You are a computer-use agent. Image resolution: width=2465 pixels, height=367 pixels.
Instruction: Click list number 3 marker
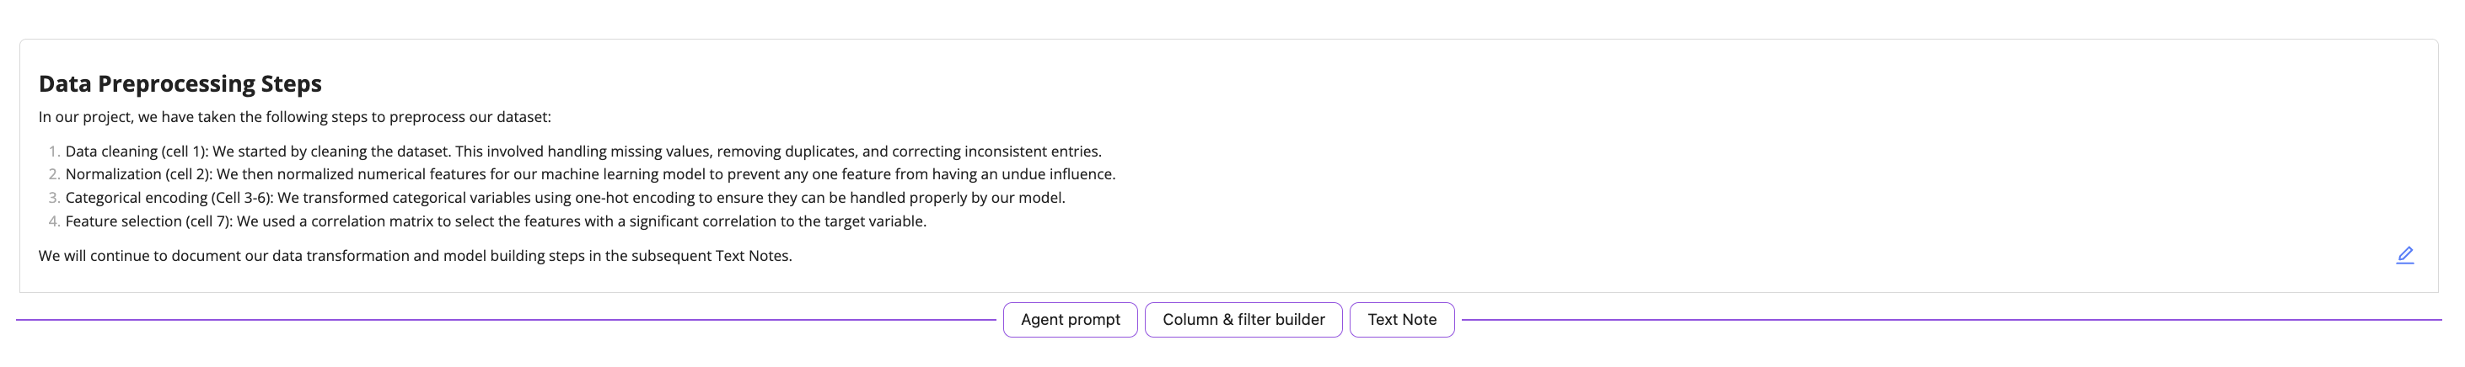54,198
